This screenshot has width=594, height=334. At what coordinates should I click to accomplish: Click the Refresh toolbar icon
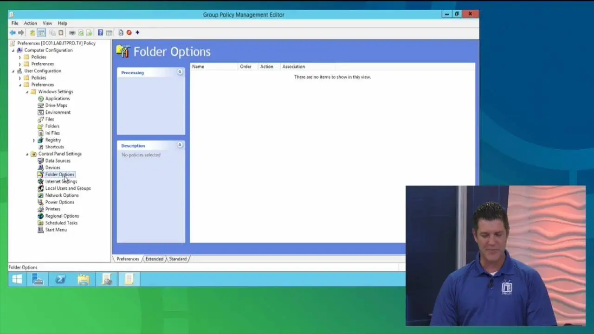[81, 32]
